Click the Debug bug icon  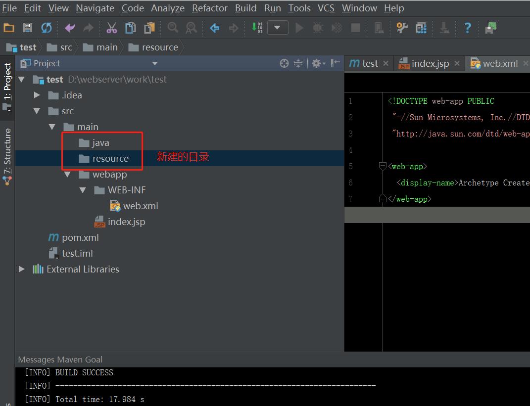[318, 28]
